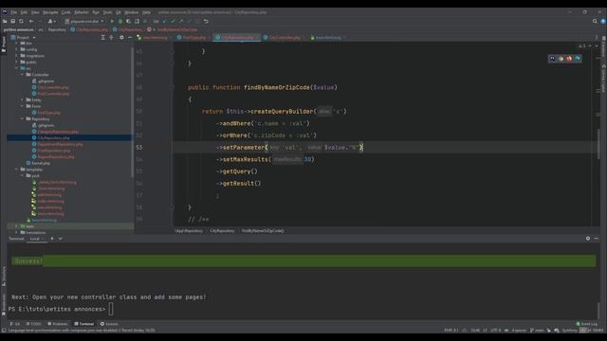Screen dimensions: 607x341
Task: Open the Project view selector dropdown
Action: pyautogui.click(x=23, y=38)
